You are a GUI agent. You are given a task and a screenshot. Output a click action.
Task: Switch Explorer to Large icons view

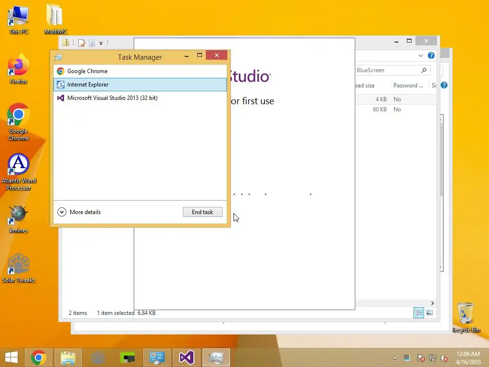point(429,313)
